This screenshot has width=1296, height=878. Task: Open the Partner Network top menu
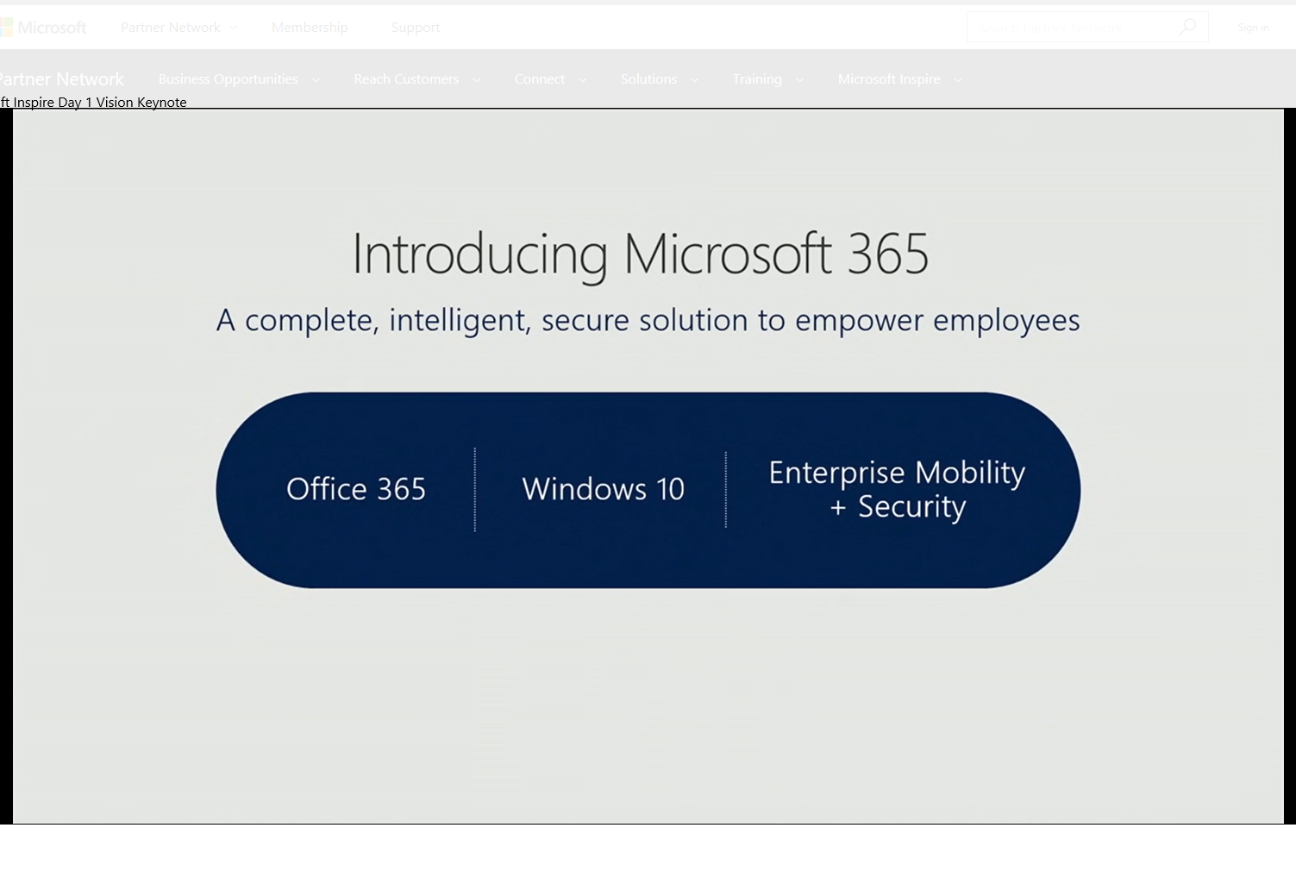[x=178, y=28]
